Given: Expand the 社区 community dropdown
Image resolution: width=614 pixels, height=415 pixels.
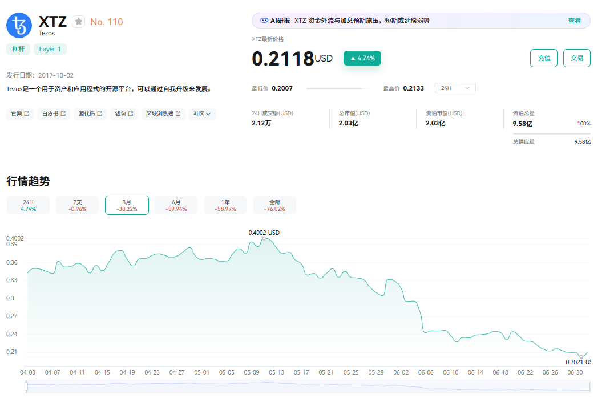Looking at the screenshot, I should point(202,114).
